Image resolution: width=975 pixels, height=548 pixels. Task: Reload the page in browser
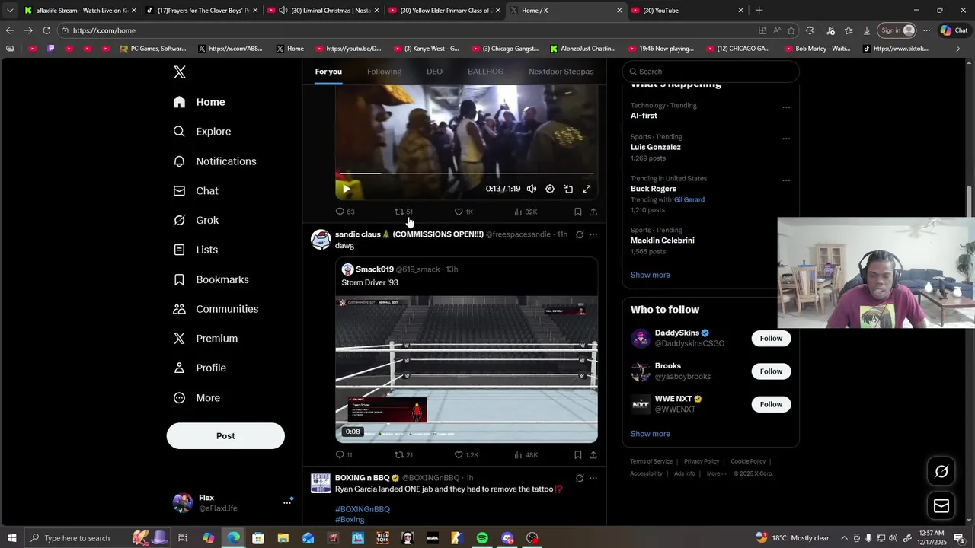pos(46,30)
